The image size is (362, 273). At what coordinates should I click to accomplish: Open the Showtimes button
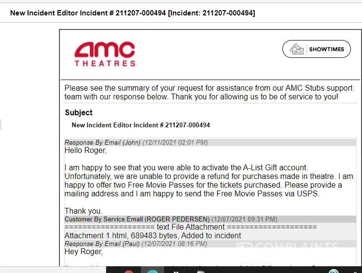click(x=317, y=49)
